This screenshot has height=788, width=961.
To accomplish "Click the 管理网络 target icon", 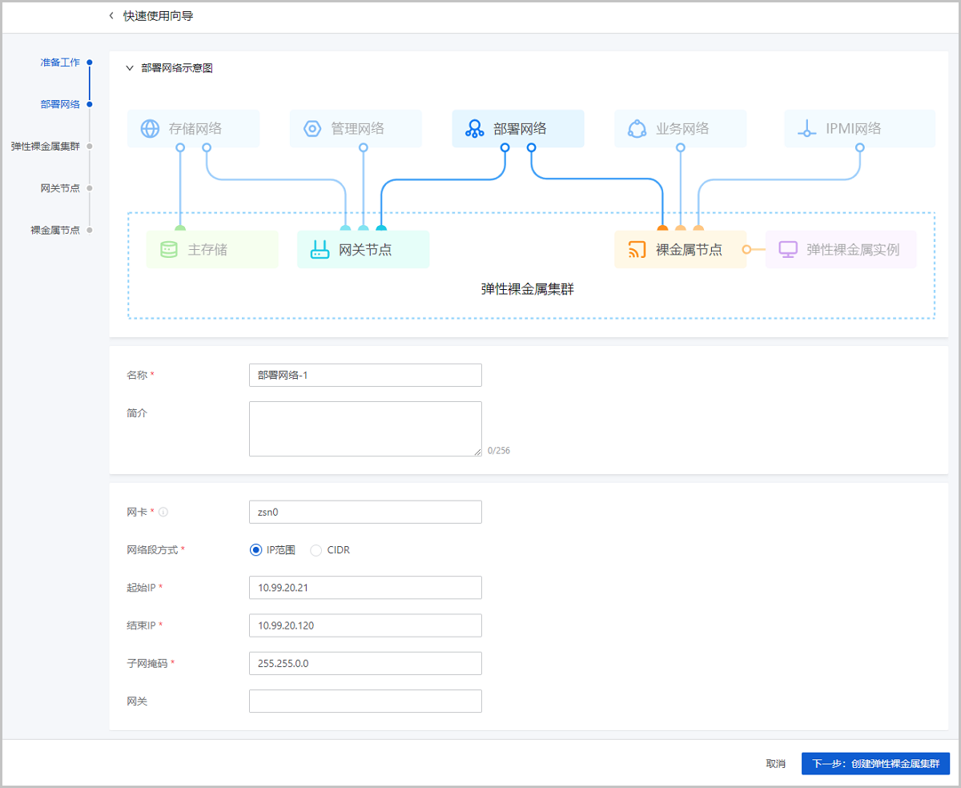I will pyautogui.click(x=312, y=128).
